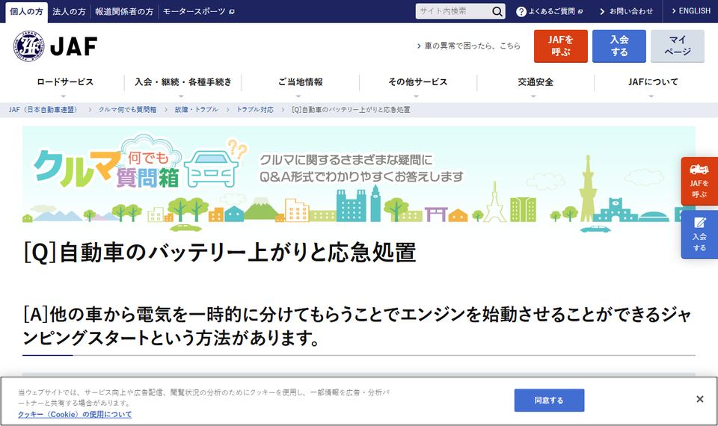
Task: Click the [A] answer heading text
Action: click(x=358, y=327)
